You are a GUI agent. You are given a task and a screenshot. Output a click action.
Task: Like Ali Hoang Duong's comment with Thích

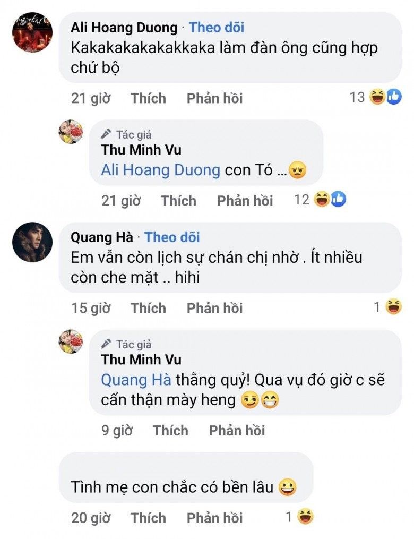point(148,98)
